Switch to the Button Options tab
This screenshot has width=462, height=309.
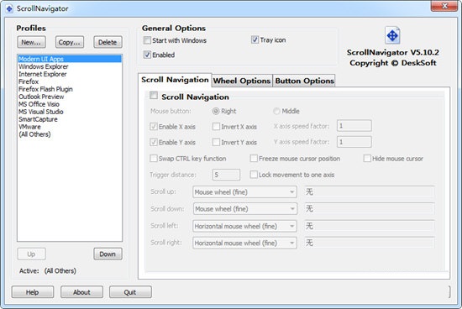(304, 81)
